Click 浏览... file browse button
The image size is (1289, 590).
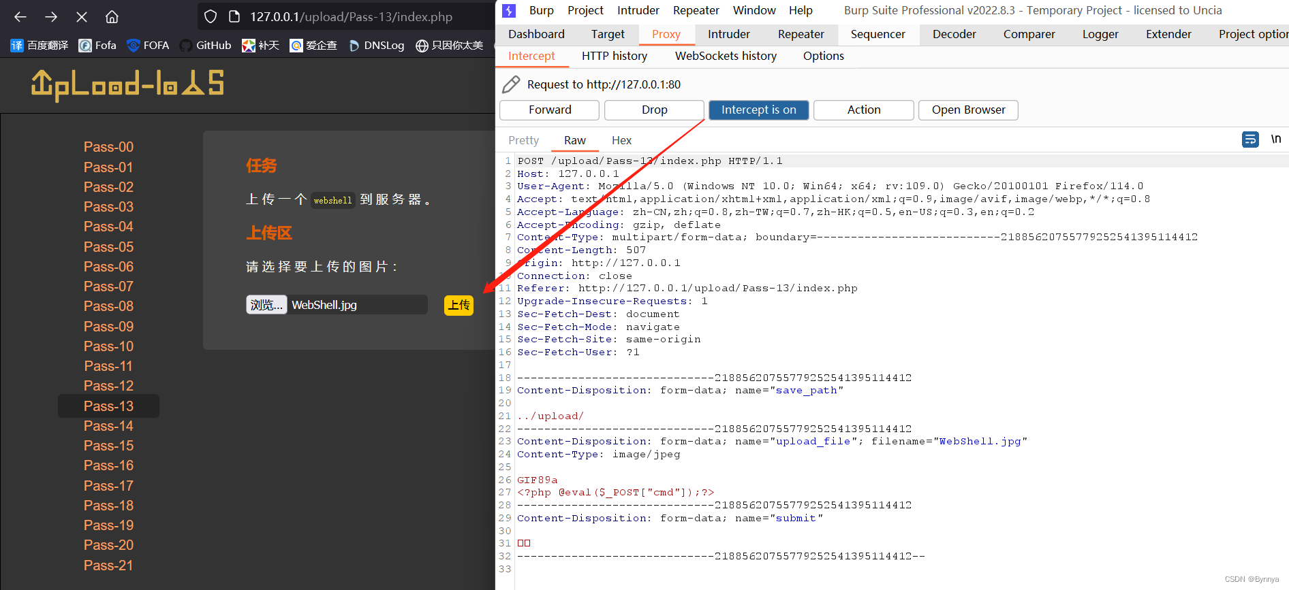click(x=266, y=305)
